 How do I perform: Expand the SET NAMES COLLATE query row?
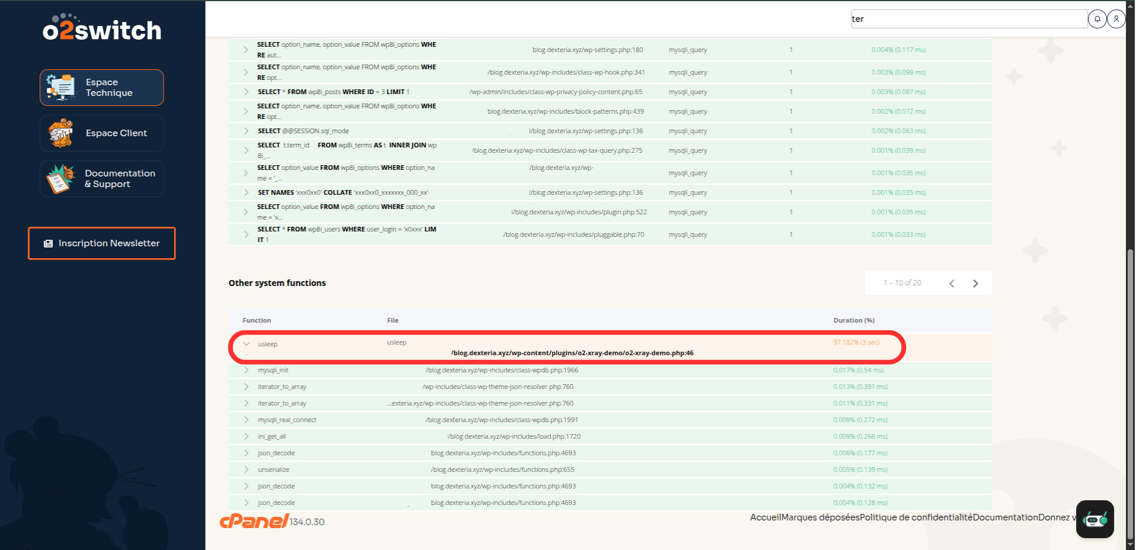coord(247,192)
